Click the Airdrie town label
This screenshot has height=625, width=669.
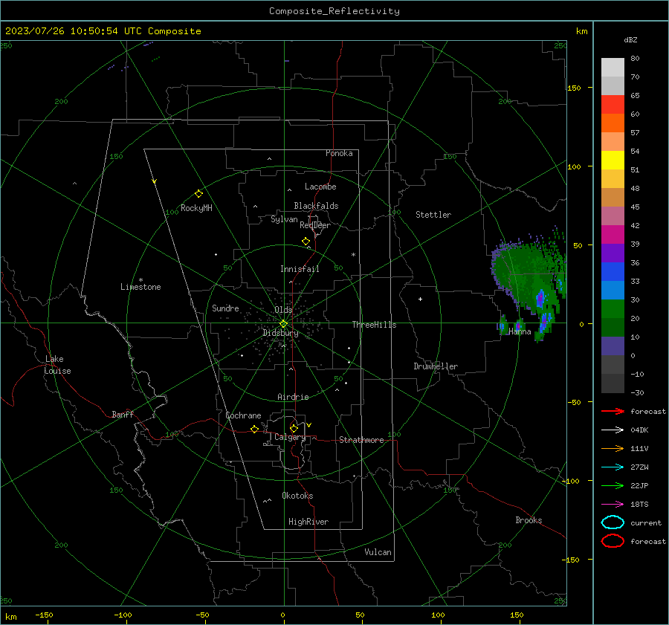[x=293, y=397]
